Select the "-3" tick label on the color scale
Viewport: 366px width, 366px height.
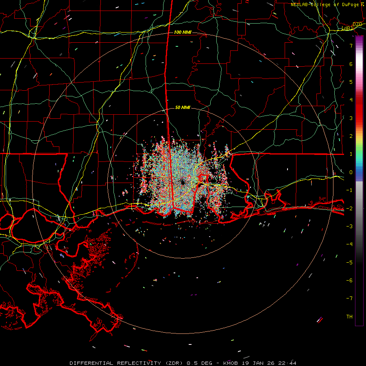pos(349,227)
